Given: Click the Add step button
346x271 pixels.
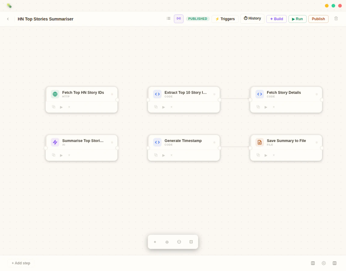Looking at the screenshot, I should point(21,263).
